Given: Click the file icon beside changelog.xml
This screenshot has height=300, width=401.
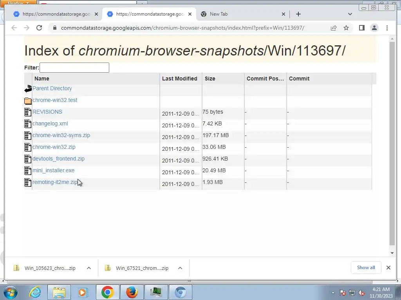Looking at the screenshot, I should [28, 124].
